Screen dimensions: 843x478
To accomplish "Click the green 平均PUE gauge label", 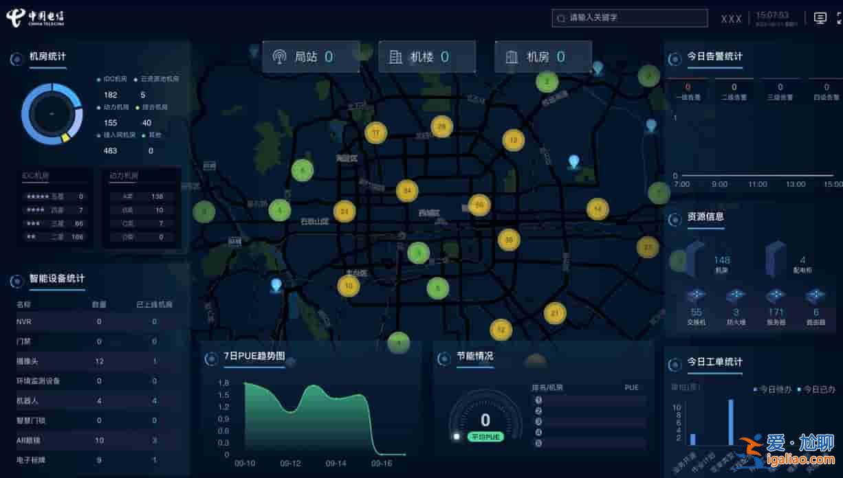I will coord(485,437).
